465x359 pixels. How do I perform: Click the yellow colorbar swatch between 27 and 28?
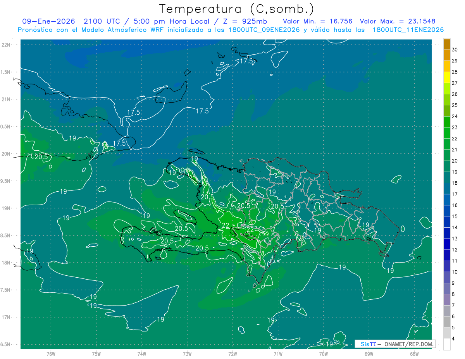click(x=447, y=77)
